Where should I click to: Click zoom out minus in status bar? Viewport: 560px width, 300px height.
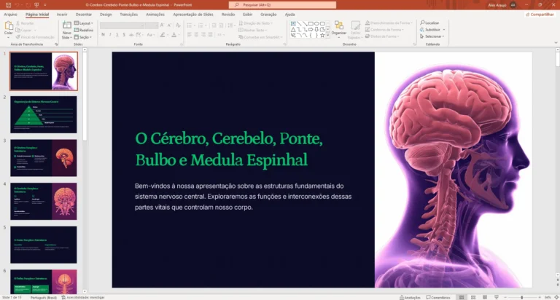coord(505,297)
